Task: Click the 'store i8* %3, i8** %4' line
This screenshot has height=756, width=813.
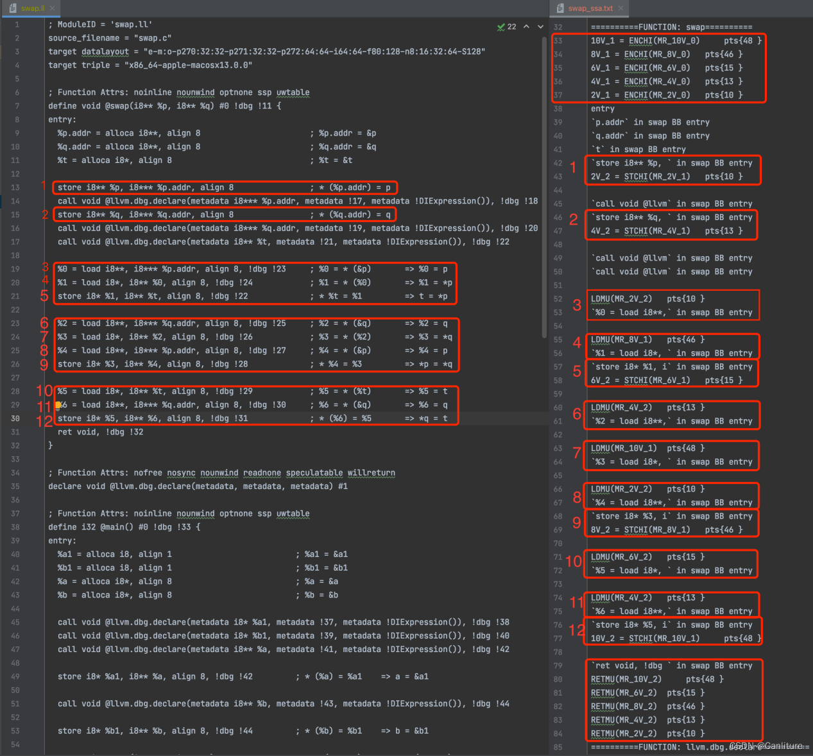Action: [x=255, y=364]
